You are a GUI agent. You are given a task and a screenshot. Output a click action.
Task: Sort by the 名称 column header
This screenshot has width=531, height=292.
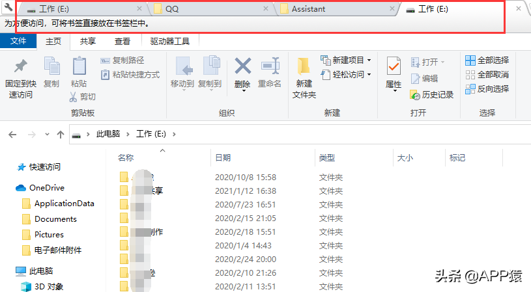(x=126, y=158)
